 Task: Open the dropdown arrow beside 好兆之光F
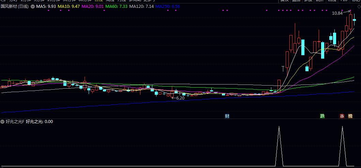click(x=2, y=122)
